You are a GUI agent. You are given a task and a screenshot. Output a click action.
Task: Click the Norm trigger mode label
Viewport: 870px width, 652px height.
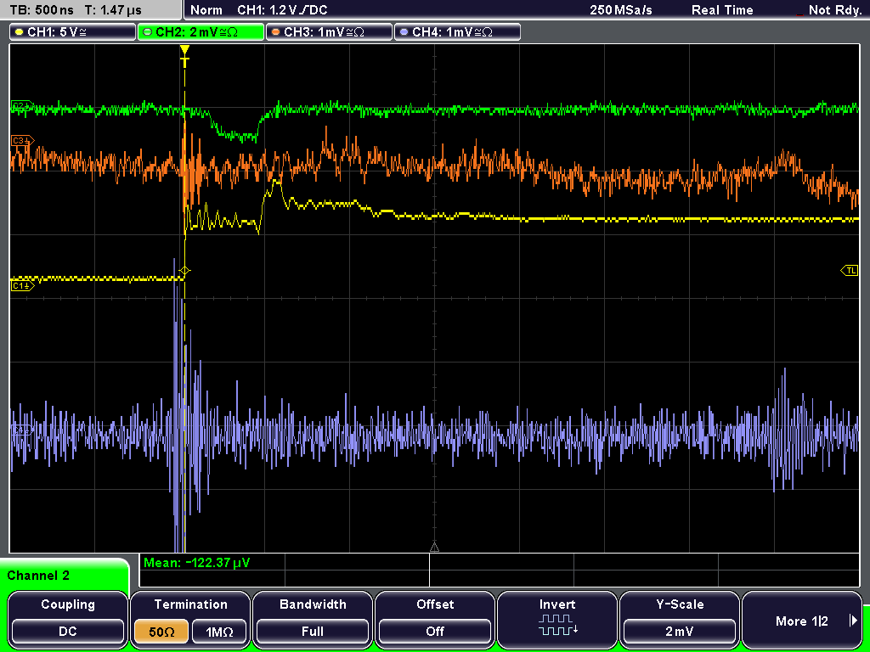pyautogui.click(x=206, y=10)
